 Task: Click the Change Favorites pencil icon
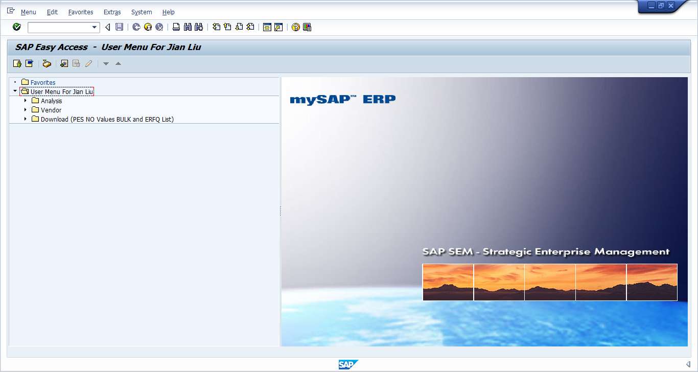pos(88,63)
